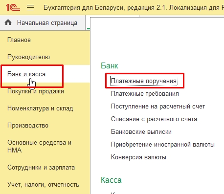Click the 1C logo icon
The height and width of the screenshot is (194, 224).
tap(13, 7)
